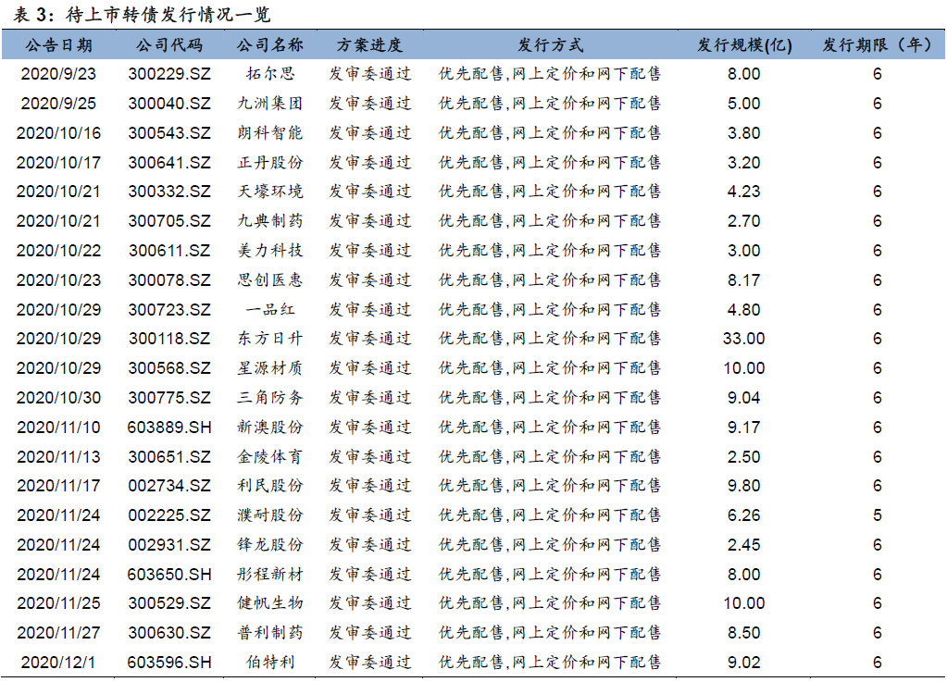Click company name 天壕环境
This screenshot has width=947, height=682.
270,192
